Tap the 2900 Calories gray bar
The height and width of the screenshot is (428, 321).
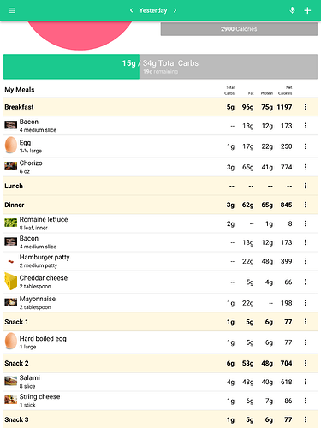[x=239, y=29]
